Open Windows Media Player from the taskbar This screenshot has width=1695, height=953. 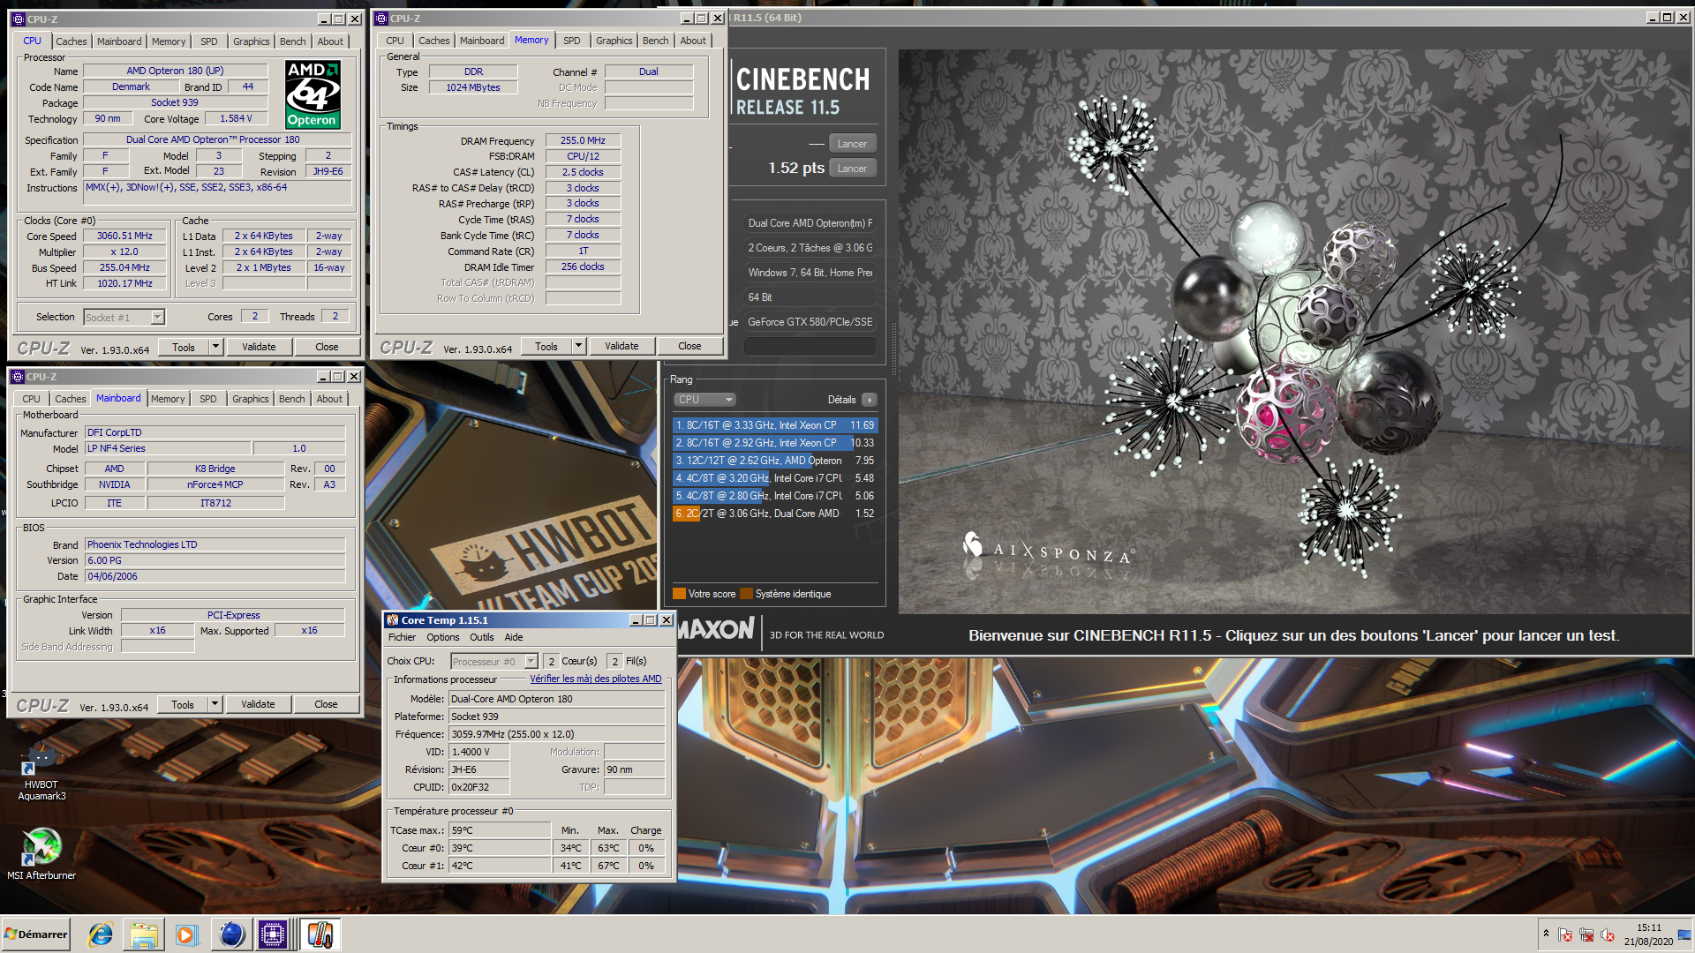(186, 934)
